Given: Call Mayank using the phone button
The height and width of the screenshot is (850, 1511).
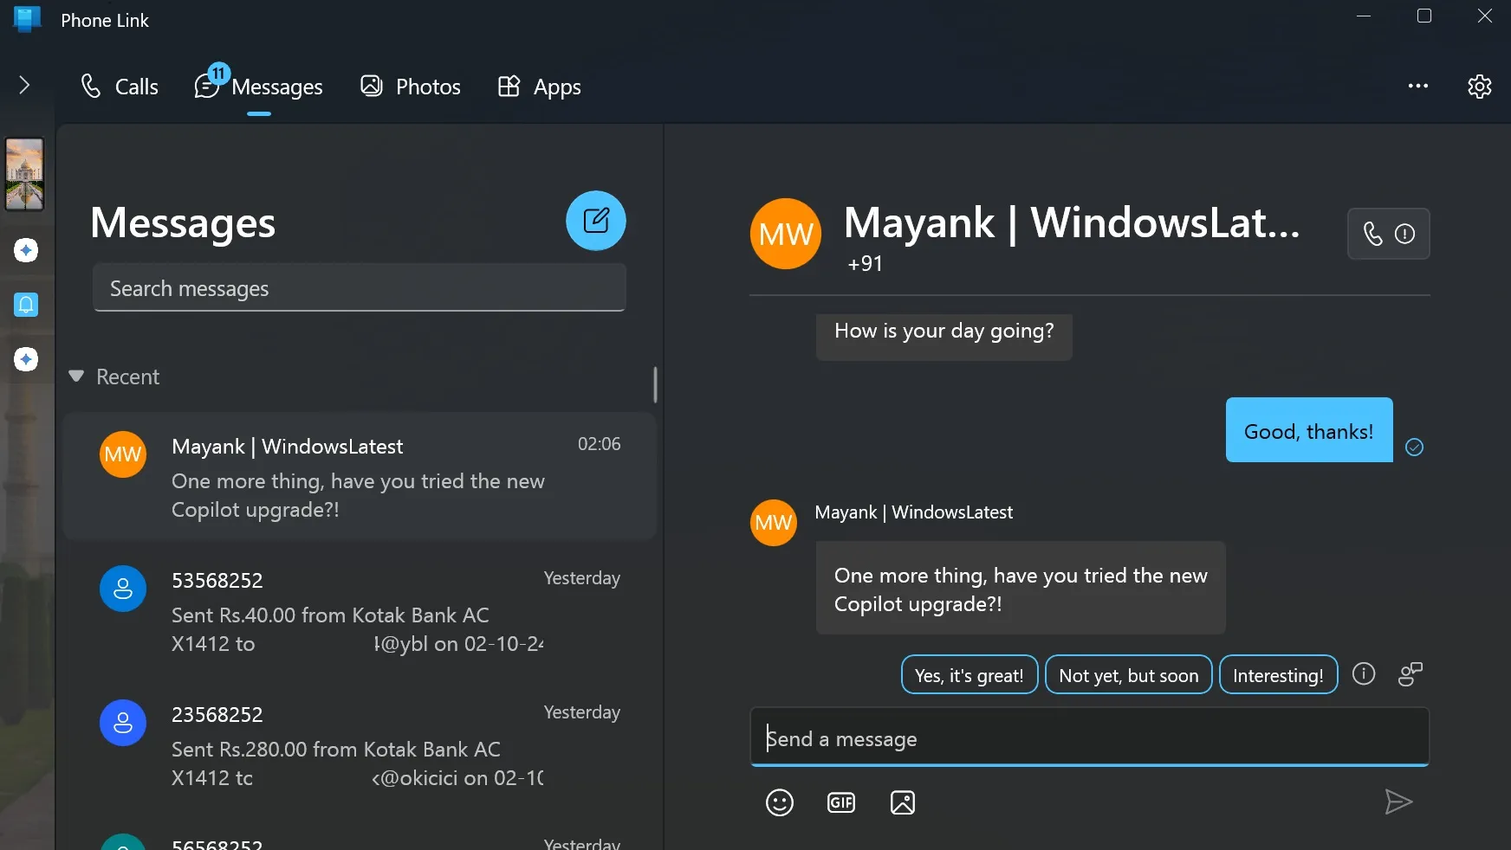Looking at the screenshot, I should (x=1389, y=234).
